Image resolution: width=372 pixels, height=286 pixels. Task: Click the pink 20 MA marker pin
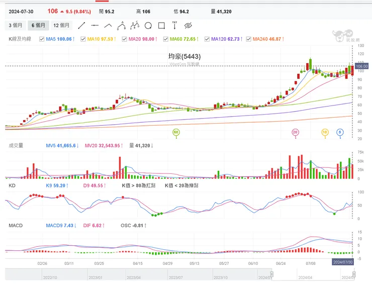tap(295, 133)
